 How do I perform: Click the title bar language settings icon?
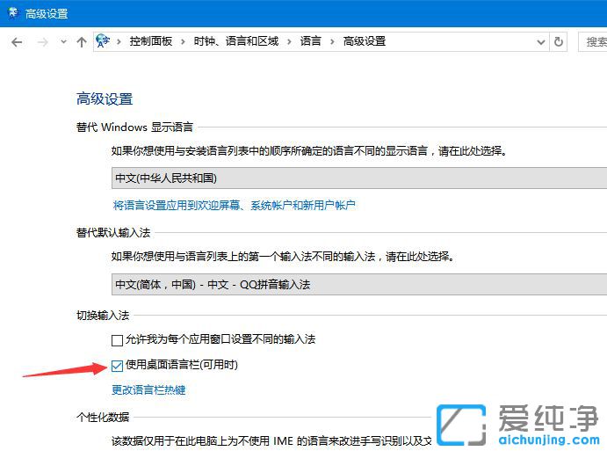click(x=13, y=13)
